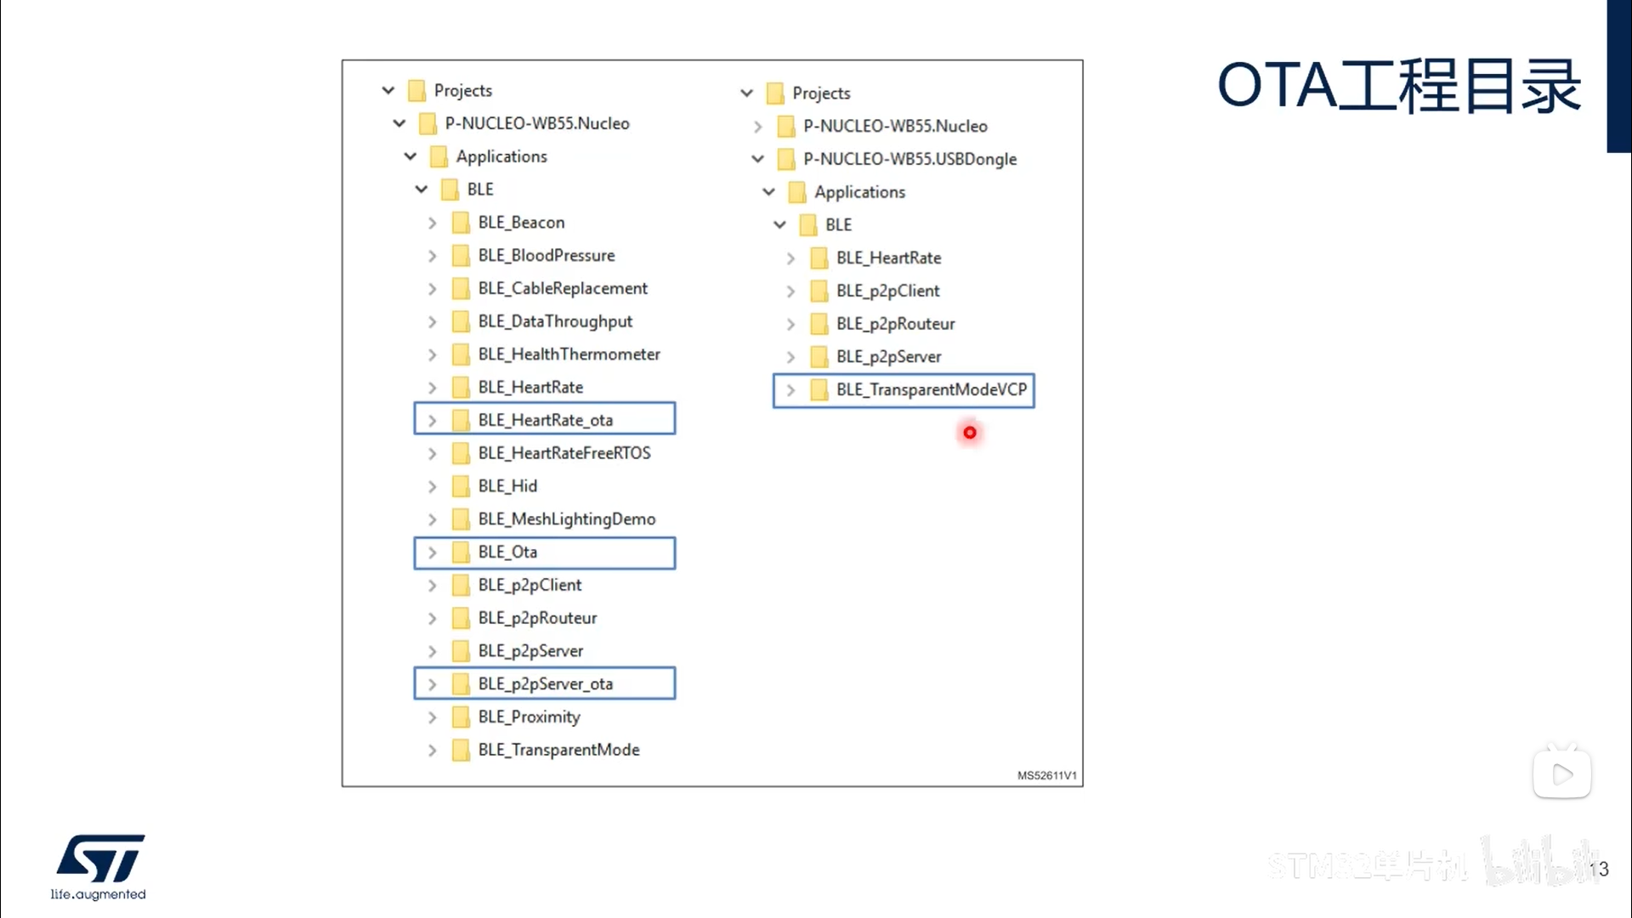The height and width of the screenshot is (918, 1632).
Task: Click the OTA工程目录 slide title
Action: click(1398, 86)
